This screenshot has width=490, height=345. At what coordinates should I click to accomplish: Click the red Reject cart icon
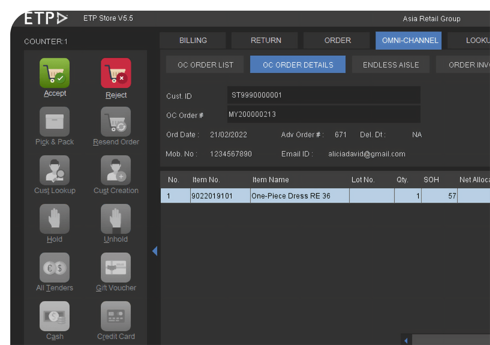pos(116,73)
